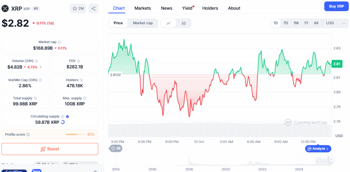This screenshot has height=172, width=350.
Task: Open Total supply info icon
Action: [x=36, y=98]
